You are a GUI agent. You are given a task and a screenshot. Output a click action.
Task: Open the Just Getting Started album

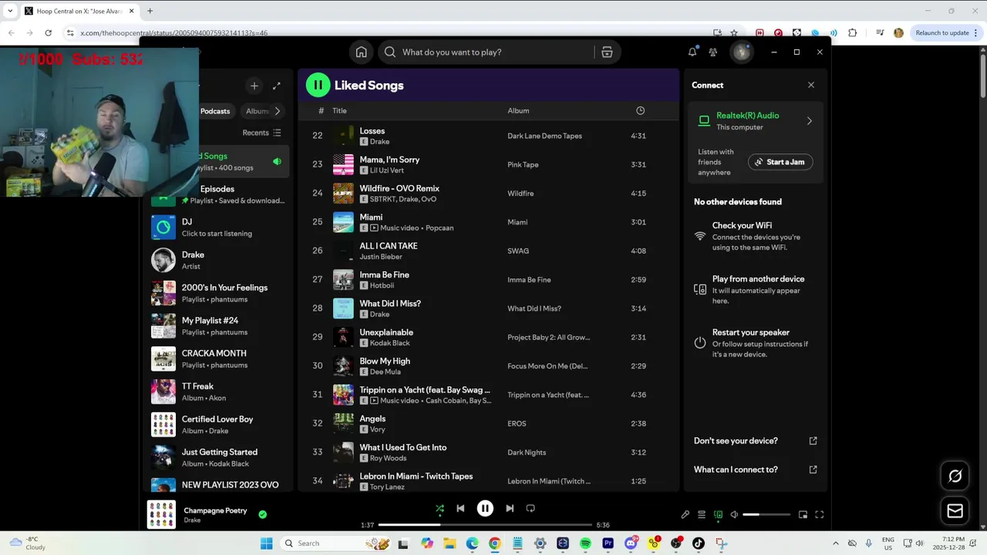pyautogui.click(x=219, y=458)
